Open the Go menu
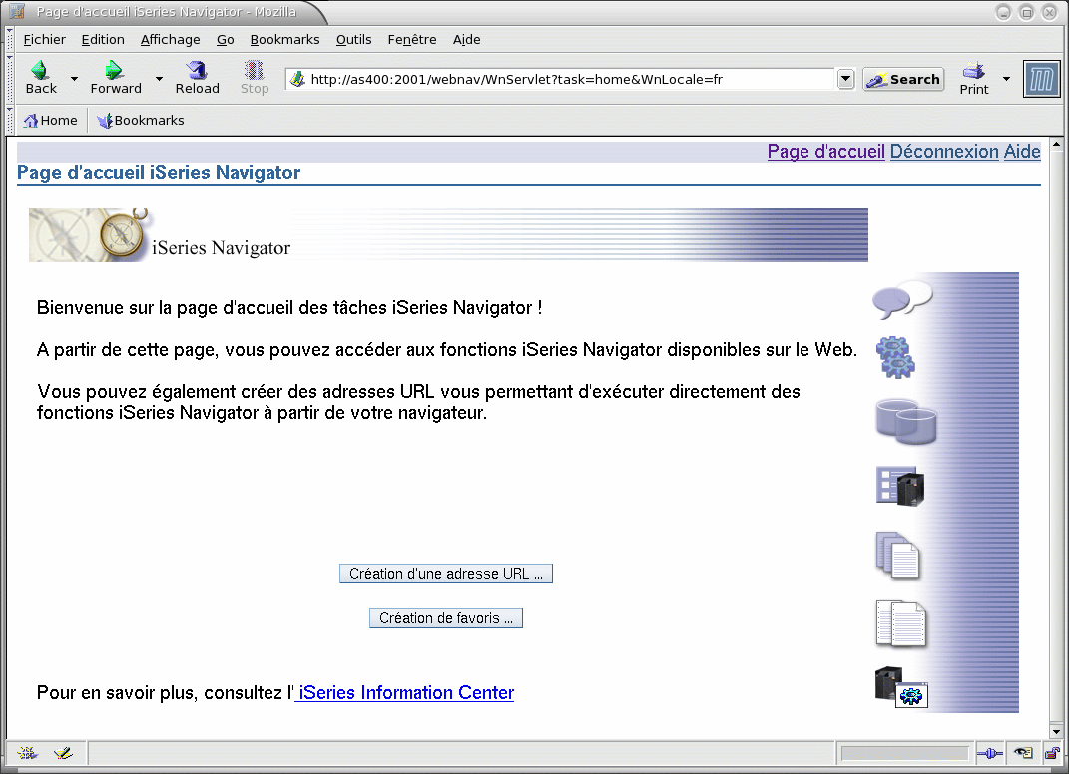Viewport: 1069px width, 774px height. (x=225, y=40)
